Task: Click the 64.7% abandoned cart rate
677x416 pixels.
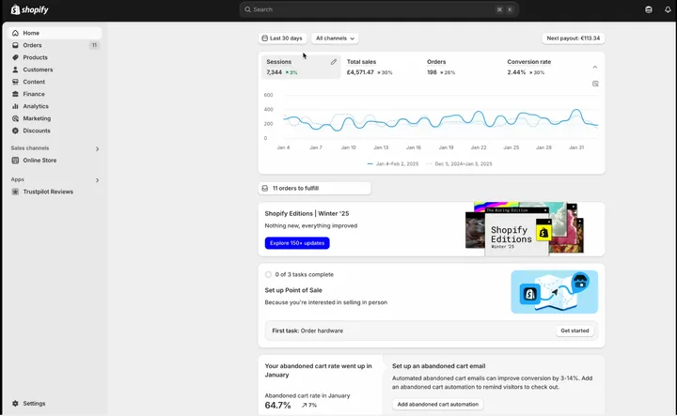Action: (277, 406)
